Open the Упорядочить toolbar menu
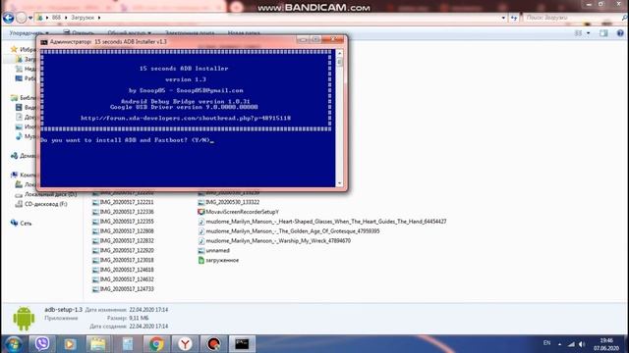This screenshot has height=353, width=629. pyautogui.click(x=29, y=32)
